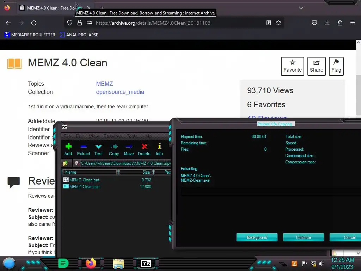Click the Internet Archive book icon
Viewport: 361px width, 271px height.
14,64
